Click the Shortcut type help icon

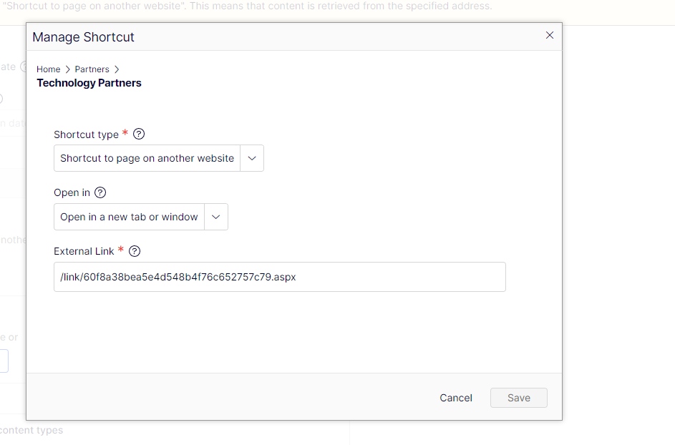139,134
